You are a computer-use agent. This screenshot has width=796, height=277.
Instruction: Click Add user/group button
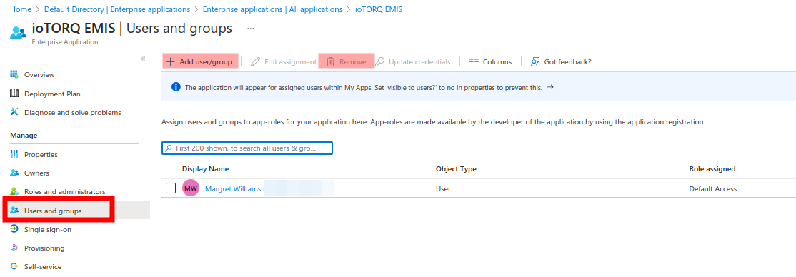[x=200, y=61]
